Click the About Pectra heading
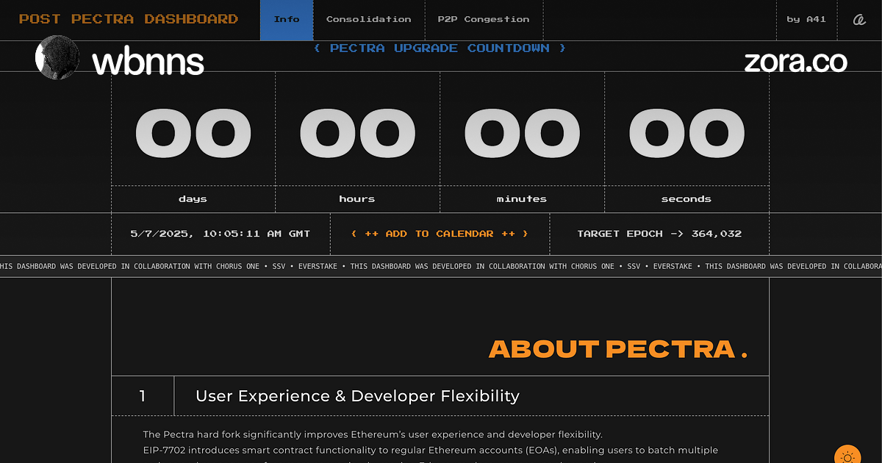Viewport: 882px width, 463px height. pyautogui.click(x=617, y=350)
